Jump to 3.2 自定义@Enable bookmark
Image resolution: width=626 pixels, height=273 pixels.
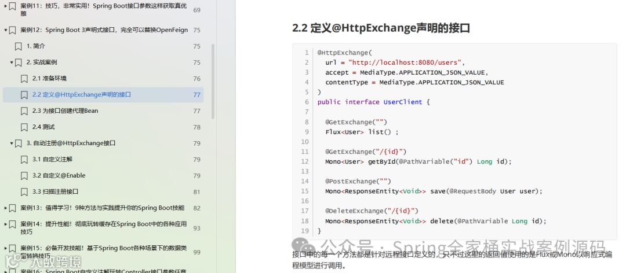click(59, 175)
